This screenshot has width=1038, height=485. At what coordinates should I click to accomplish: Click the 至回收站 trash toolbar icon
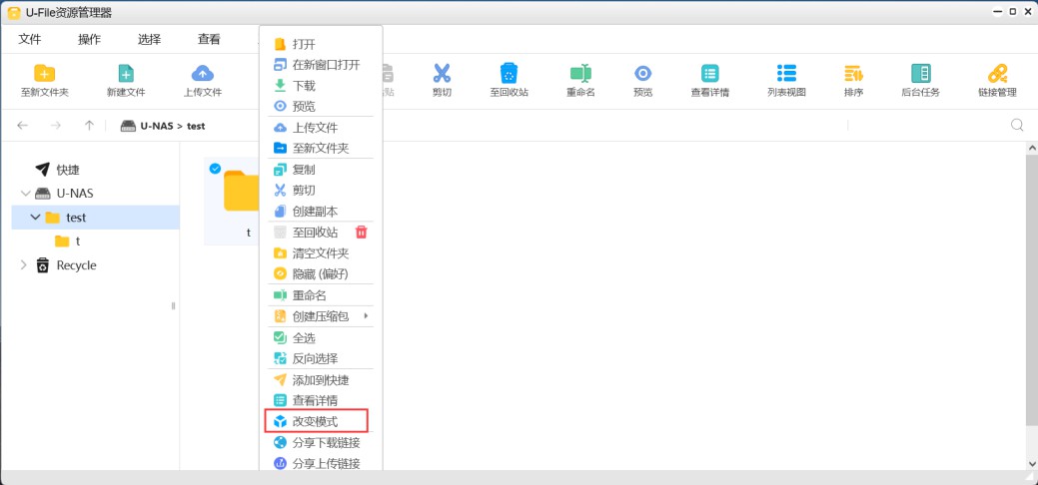click(509, 74)
